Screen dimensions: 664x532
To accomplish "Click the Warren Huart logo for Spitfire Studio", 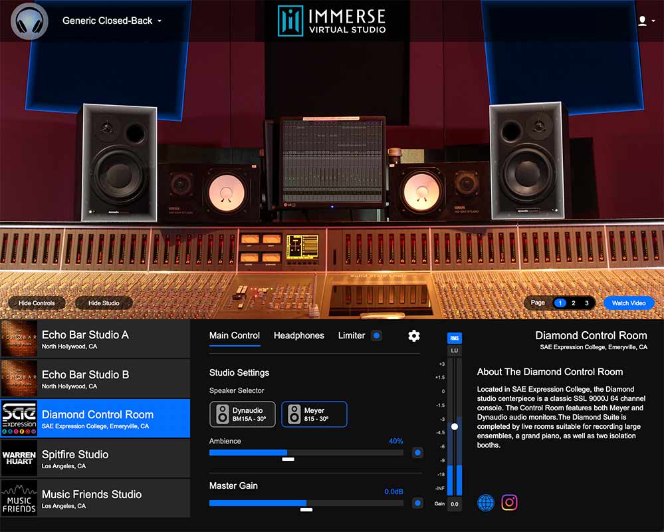I will click(x=19, y=459).
